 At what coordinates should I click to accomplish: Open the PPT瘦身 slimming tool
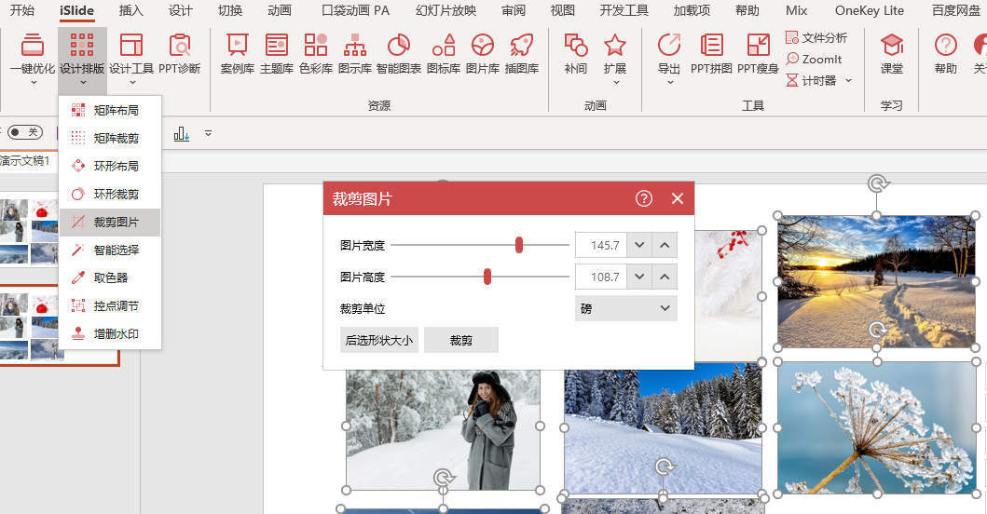[758, 53]
